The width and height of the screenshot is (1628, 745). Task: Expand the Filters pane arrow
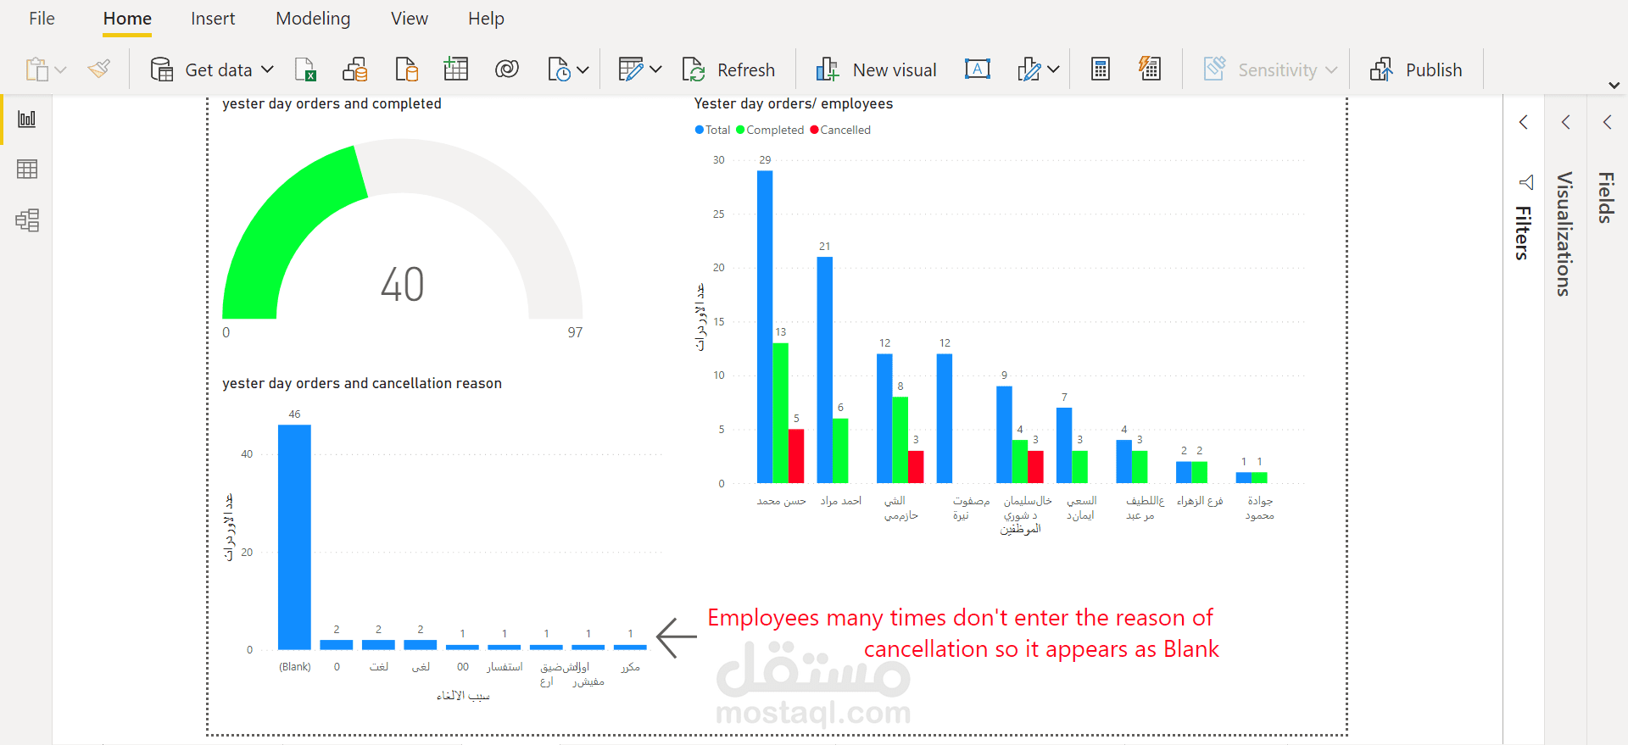[x=1524, y=122]
